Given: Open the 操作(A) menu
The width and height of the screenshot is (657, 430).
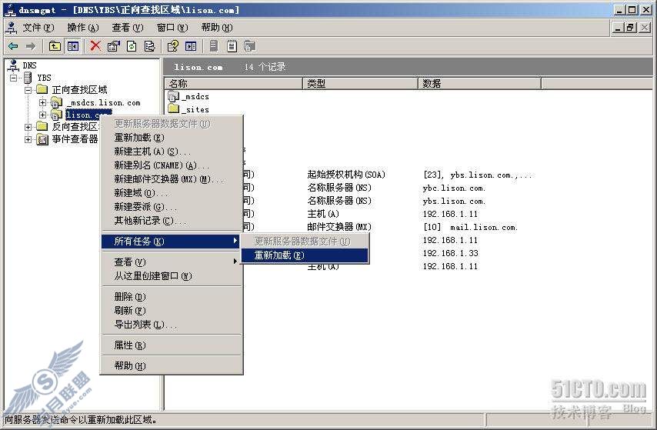Looking at the screenshot, I should [83, 28].
